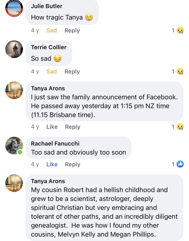
Task: Reply to Terrie Collier's comment
Action: coord(72,71)
